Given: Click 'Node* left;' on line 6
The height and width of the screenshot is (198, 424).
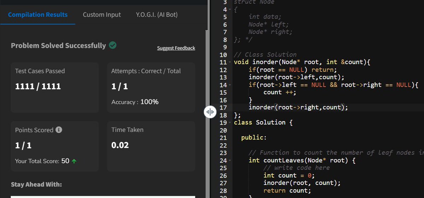Looking at the screenshot, I should click(x=269, y=24).
